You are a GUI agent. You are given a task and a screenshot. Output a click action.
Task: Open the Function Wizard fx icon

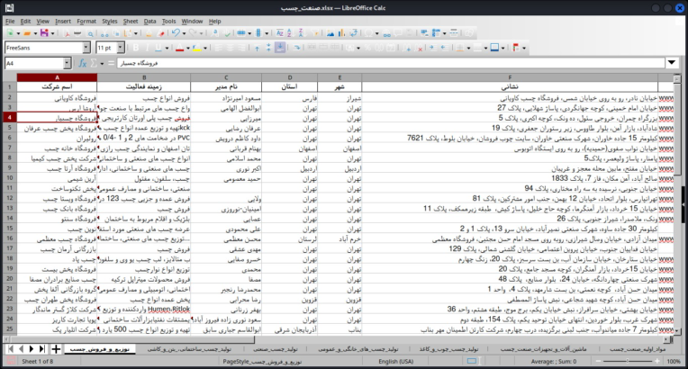pos(82,63)
